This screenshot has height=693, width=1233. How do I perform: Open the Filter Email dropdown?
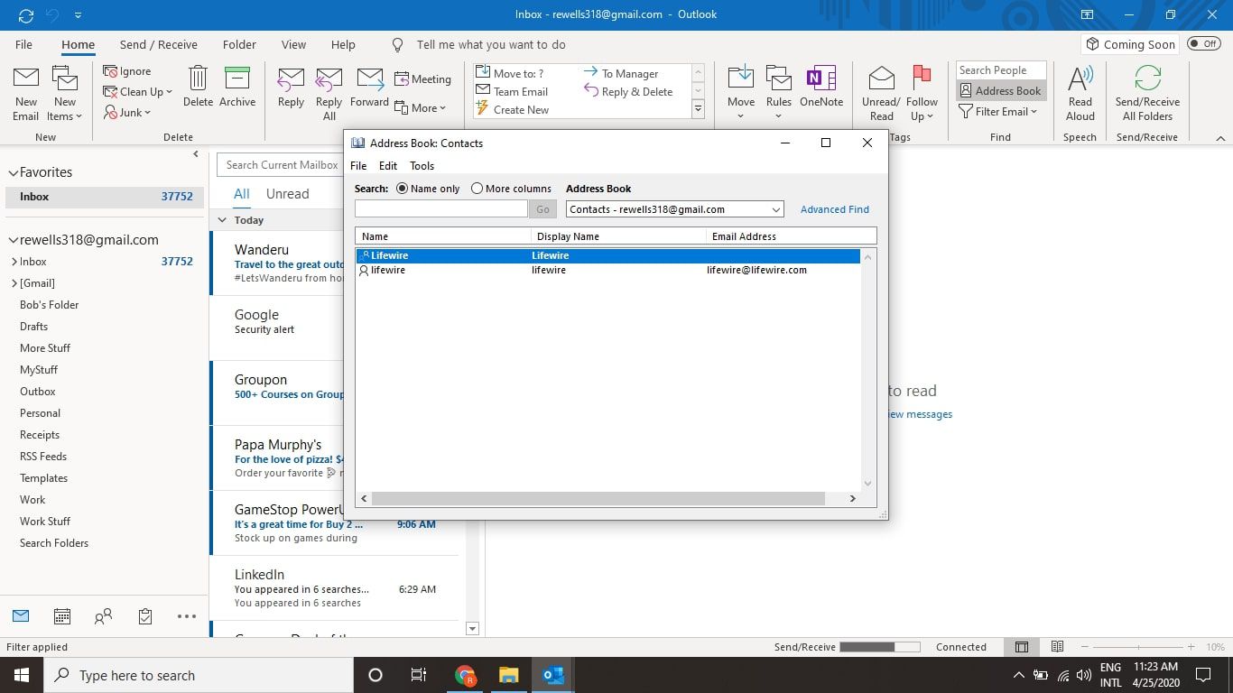click(x=997, y=112)
